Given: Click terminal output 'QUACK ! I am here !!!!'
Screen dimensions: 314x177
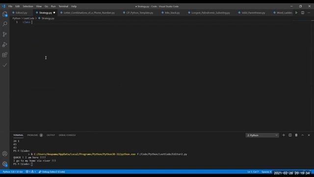Looking at the screenshot, I should 29,157.
